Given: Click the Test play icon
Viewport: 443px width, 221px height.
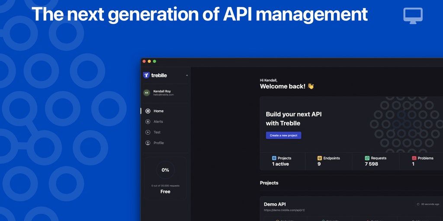Looking at the screenshot, I should (148, 133).
